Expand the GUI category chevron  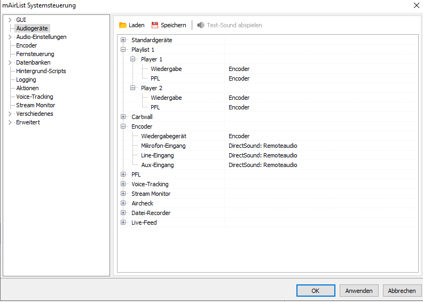10,20
